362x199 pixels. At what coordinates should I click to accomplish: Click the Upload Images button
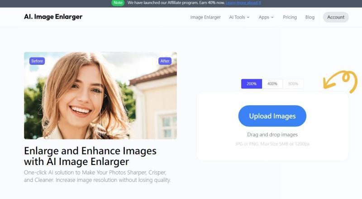pos(272,116)
